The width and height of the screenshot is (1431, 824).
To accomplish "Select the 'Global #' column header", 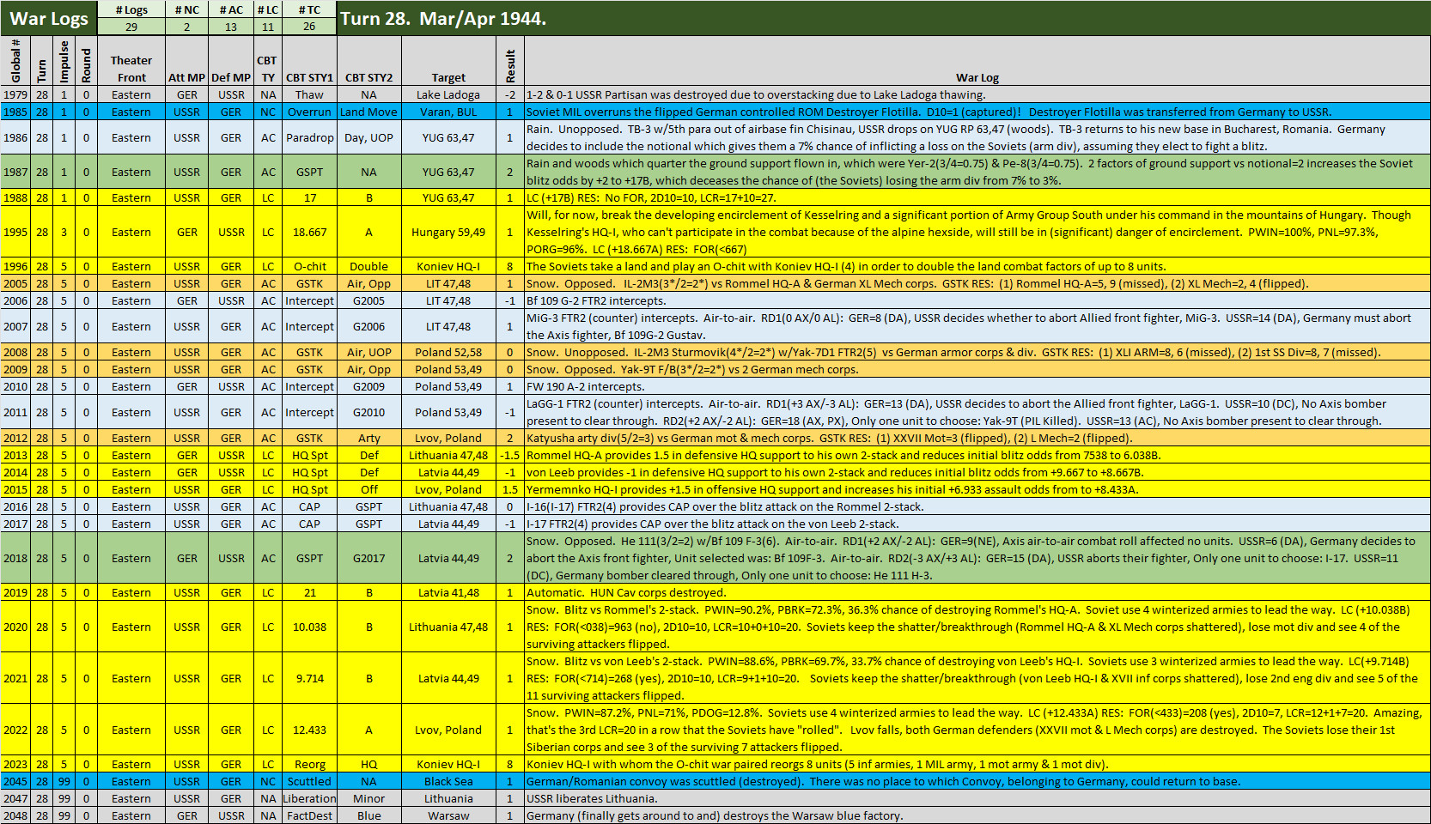I will 15,61.
